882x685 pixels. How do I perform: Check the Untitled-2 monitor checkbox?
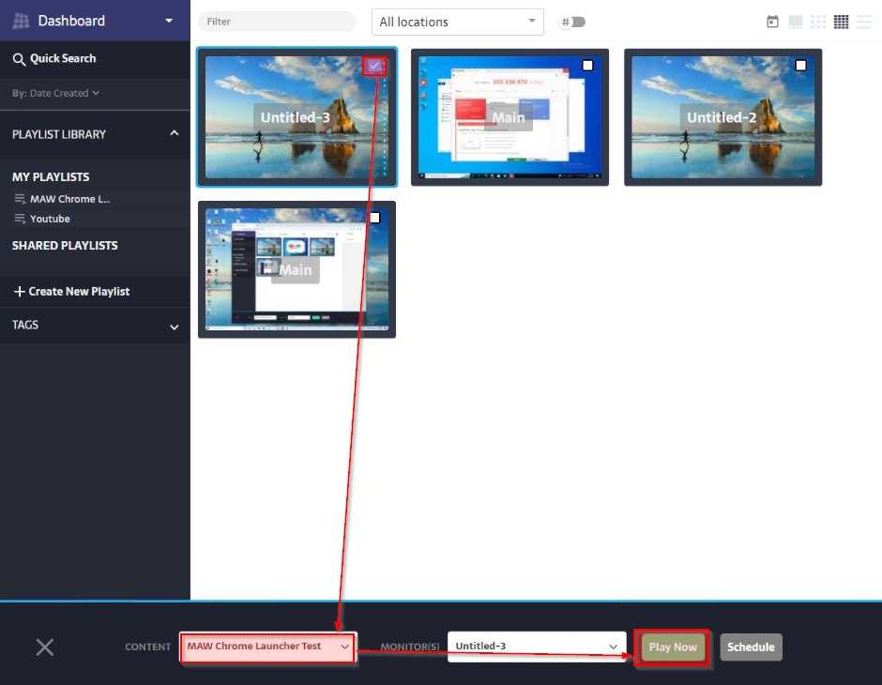tap(800, 66)
